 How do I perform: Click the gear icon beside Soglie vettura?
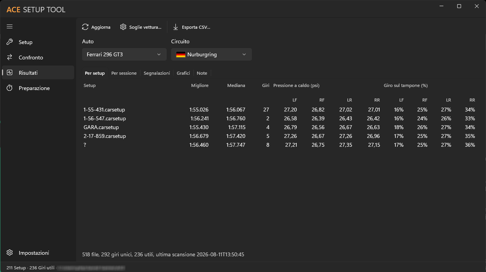[x=123, y=27]
